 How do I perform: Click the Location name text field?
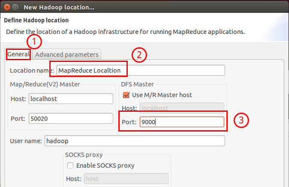(x=141, y=70)
